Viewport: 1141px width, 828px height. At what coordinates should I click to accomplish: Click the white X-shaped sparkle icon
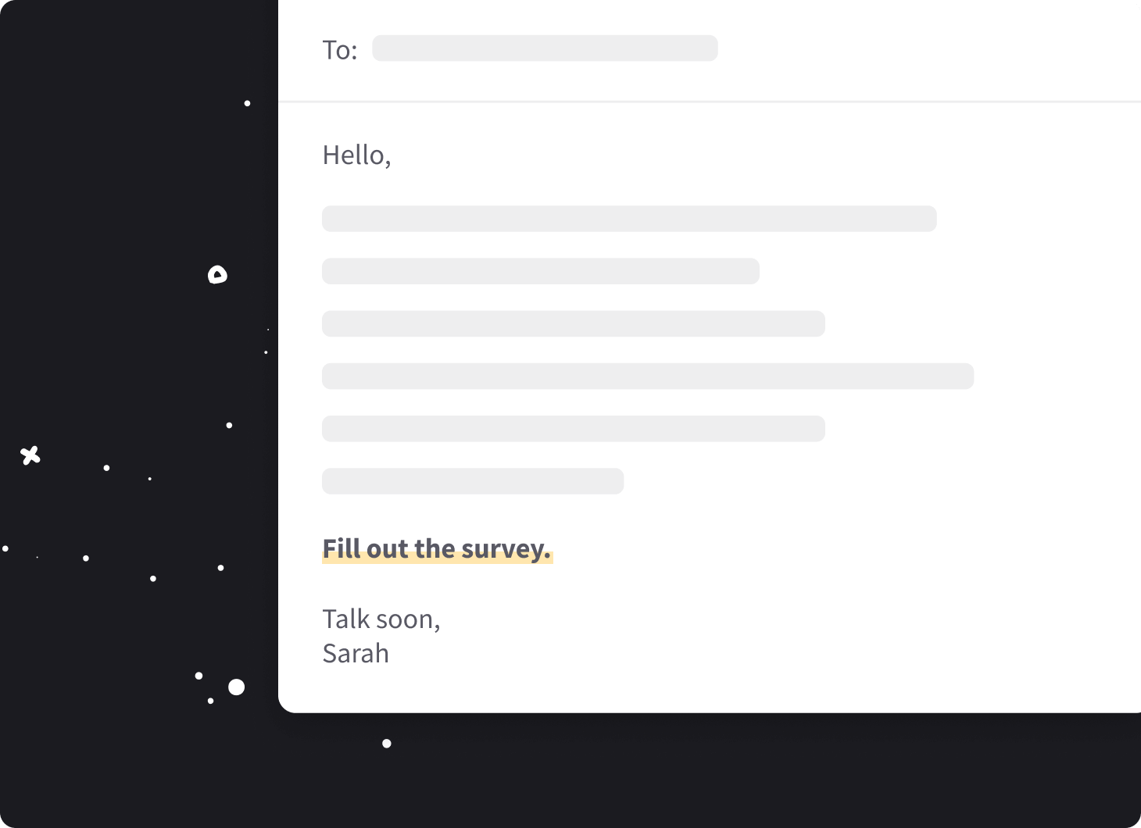30,455
